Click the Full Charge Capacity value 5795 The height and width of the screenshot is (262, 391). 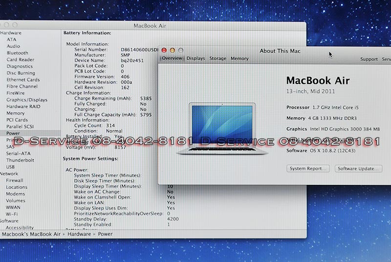point(146,115)
